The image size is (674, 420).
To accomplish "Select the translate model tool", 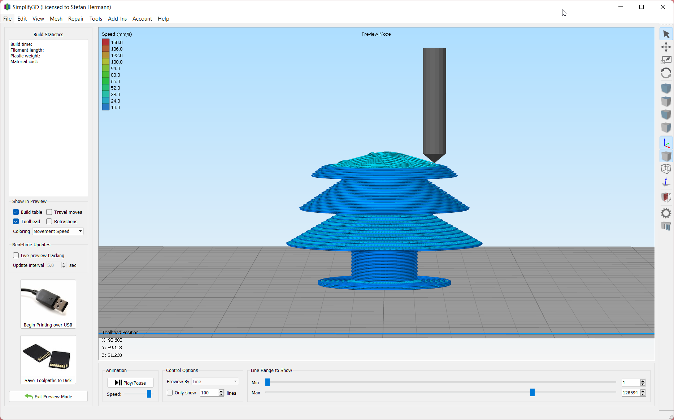I will pos(666,47).
